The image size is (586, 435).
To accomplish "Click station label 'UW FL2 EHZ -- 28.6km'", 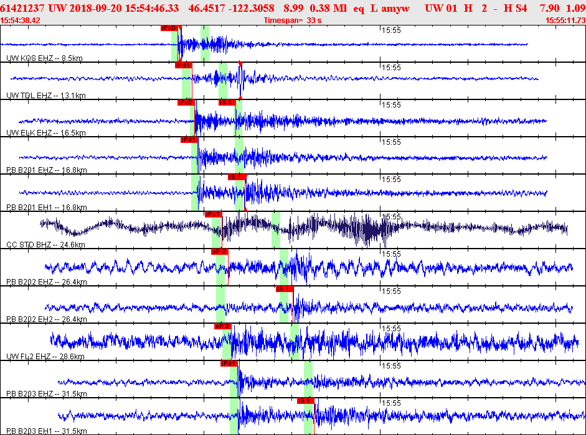I will [x=45, y=357].
